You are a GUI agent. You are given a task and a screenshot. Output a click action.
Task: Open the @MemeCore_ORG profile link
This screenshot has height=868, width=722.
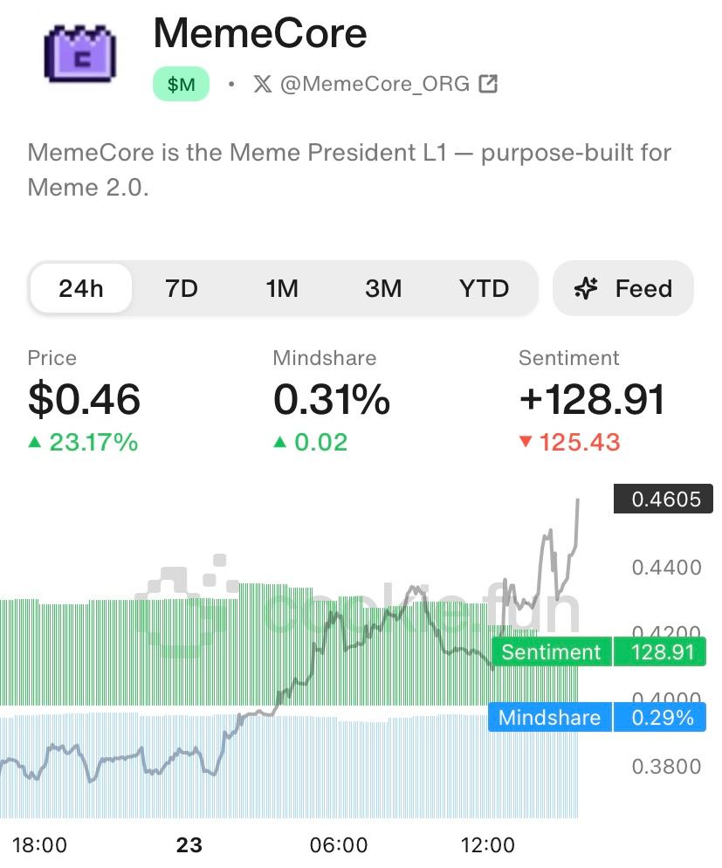[375, 84]
